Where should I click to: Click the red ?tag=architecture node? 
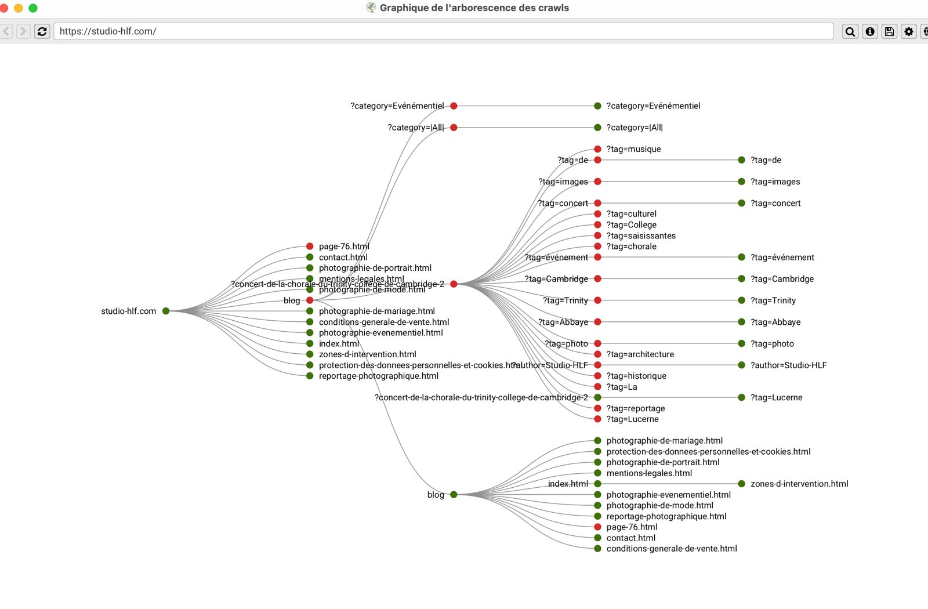point(597,354)
